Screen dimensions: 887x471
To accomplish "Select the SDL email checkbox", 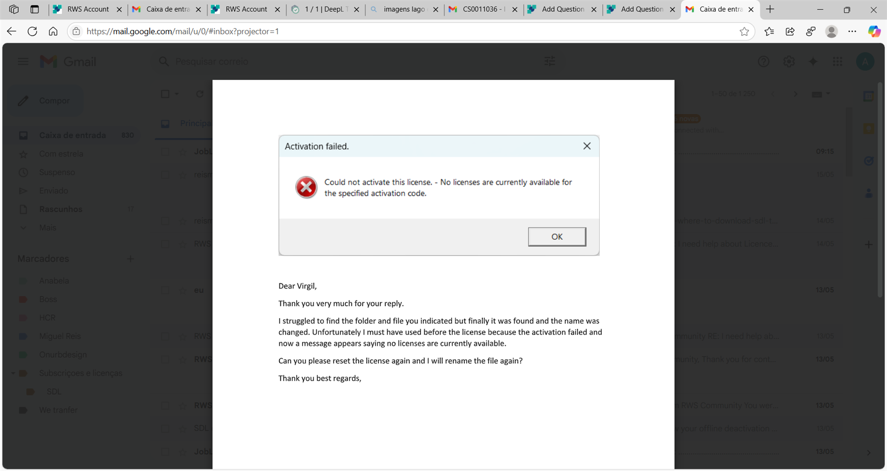I will coord(165,428).
